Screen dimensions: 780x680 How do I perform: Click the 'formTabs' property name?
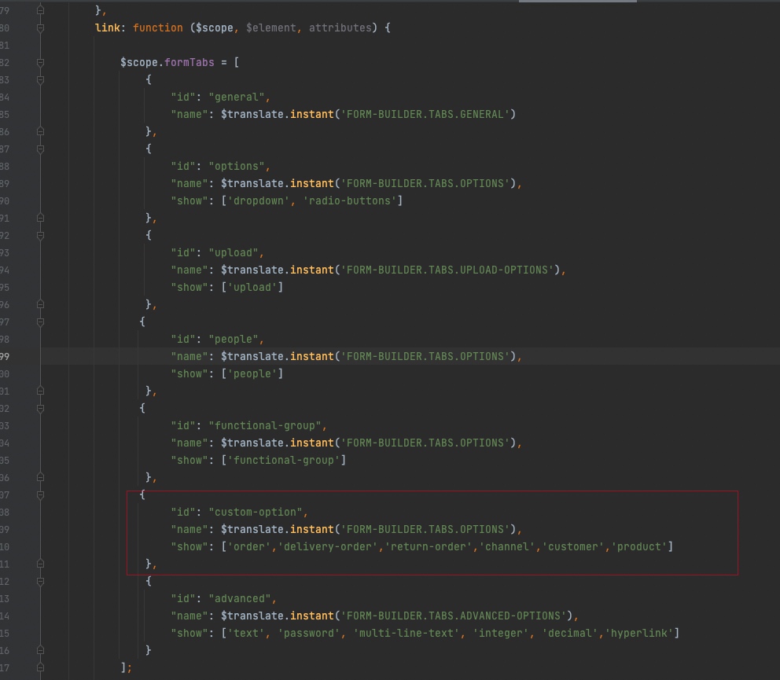189,63
